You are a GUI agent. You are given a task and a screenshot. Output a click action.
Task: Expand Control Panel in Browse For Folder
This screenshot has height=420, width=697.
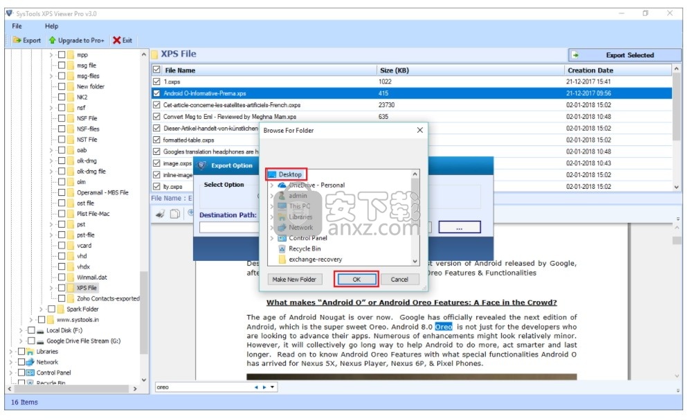[271, 239]
